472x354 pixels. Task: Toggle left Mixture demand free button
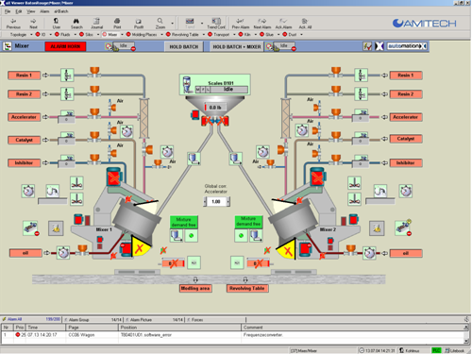[184, 222]
